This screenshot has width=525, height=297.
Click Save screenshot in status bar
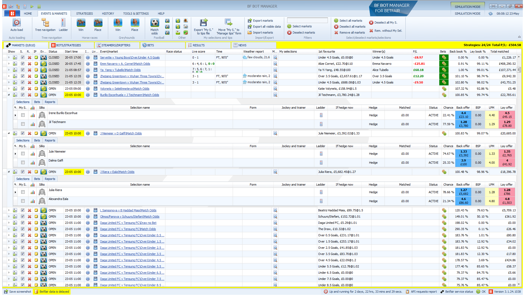click(x=18, y=292)
